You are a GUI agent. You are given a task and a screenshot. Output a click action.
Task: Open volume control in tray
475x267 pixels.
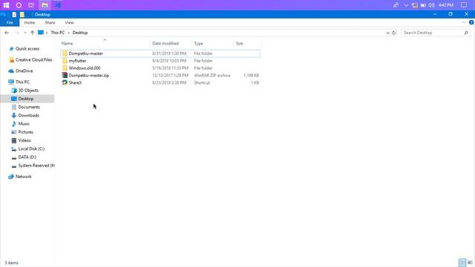pos(431,5)
